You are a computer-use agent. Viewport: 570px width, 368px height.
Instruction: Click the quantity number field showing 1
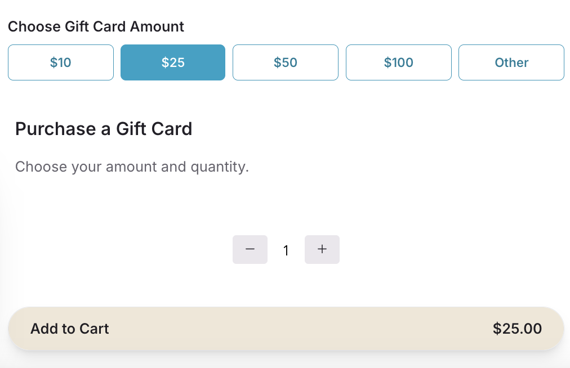point(286,250)
